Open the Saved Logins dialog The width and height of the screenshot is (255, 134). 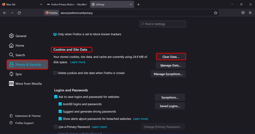coord(170,106)
